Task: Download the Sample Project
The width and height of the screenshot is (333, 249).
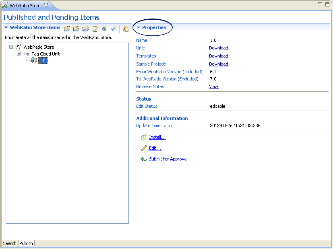Action: tap(219, 64)
